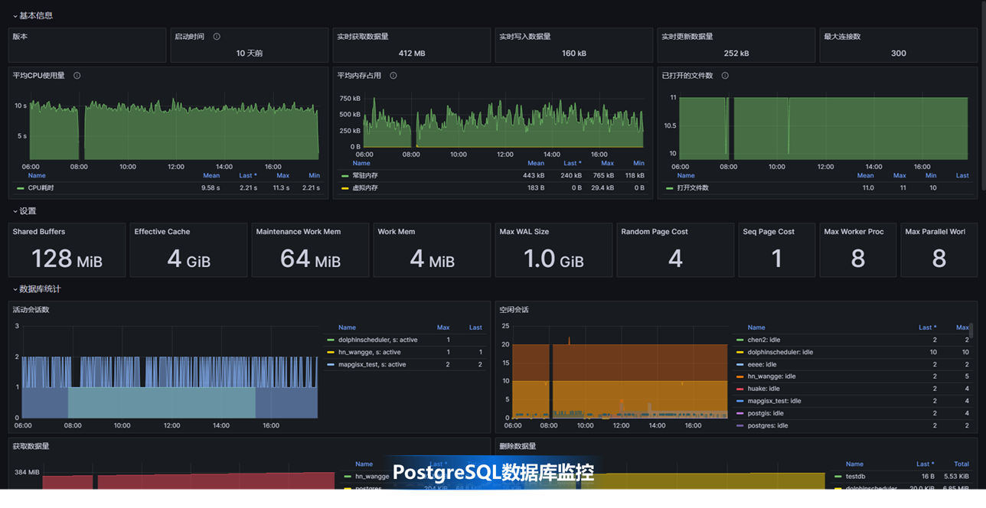The width and height of the screenshot is (986, 508).
Task: Sort the 删除数据量 legend by Total
Action: point(962,464)
